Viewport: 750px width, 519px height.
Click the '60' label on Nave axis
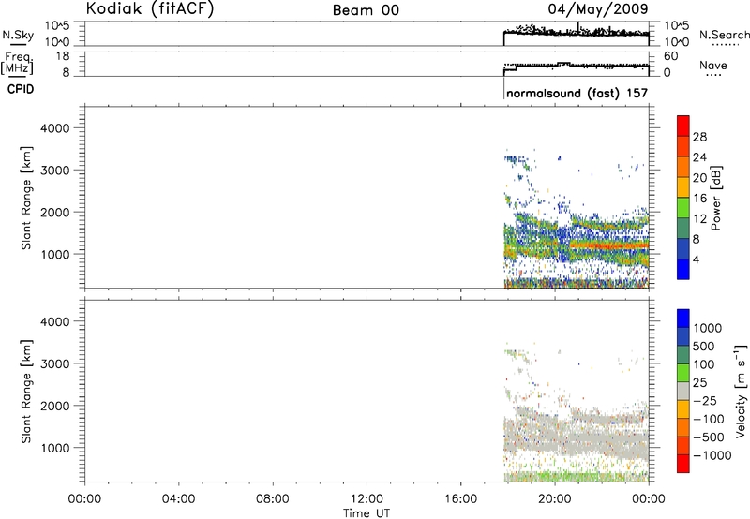(670, 56)
